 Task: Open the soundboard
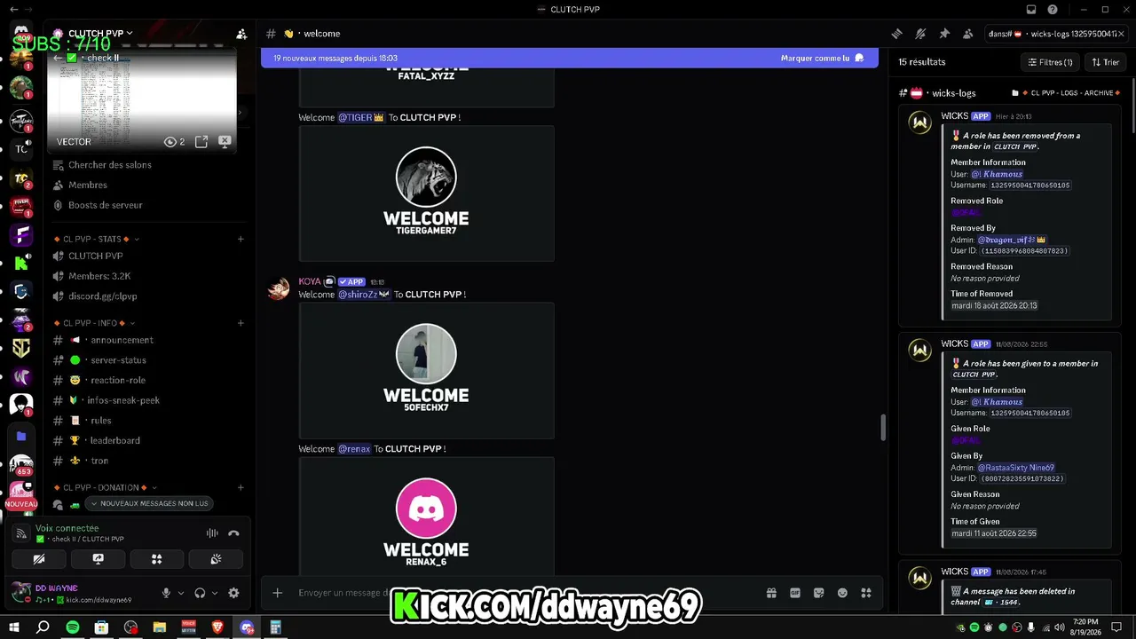click(216, 559)
